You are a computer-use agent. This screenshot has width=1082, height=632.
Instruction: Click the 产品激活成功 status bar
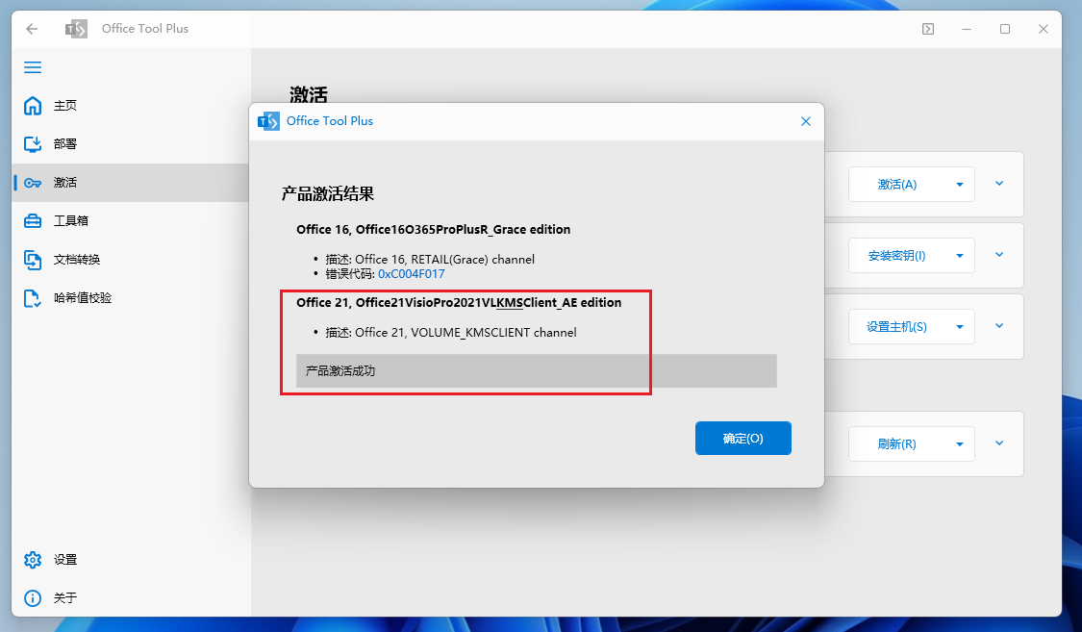[536, 371]
